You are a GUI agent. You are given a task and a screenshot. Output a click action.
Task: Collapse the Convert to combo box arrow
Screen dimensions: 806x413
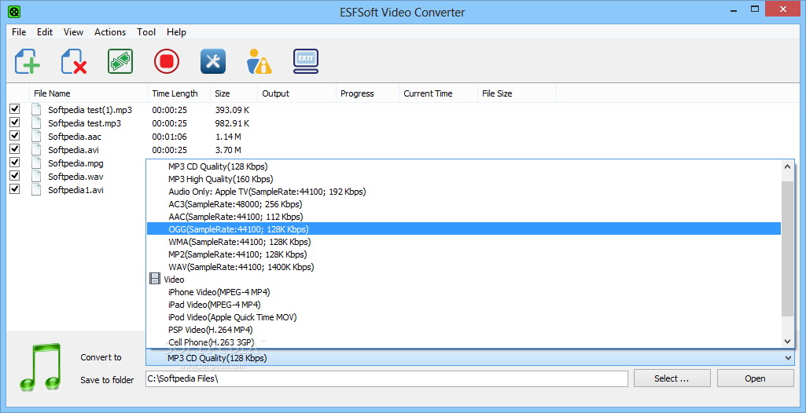pos(788,358)
